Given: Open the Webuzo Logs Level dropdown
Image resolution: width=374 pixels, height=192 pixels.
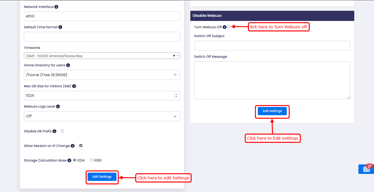Looking at the screenshot, I should 102,116.
